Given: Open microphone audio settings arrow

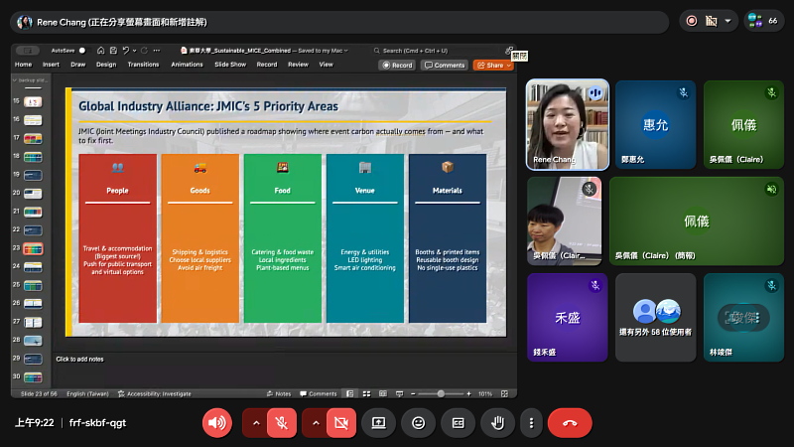Looking at the screenshot, I should [x=256, y=423].
